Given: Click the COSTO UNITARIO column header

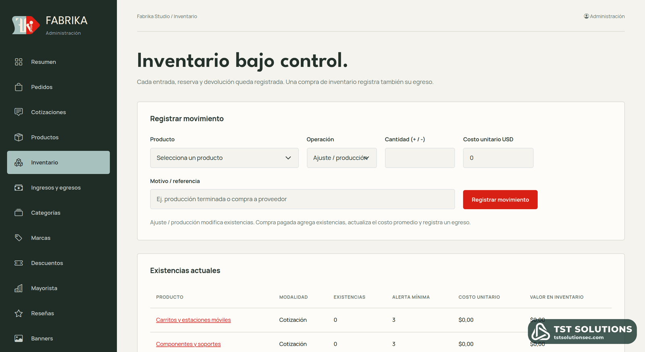Looking at the screenshot, I should 479,297.
